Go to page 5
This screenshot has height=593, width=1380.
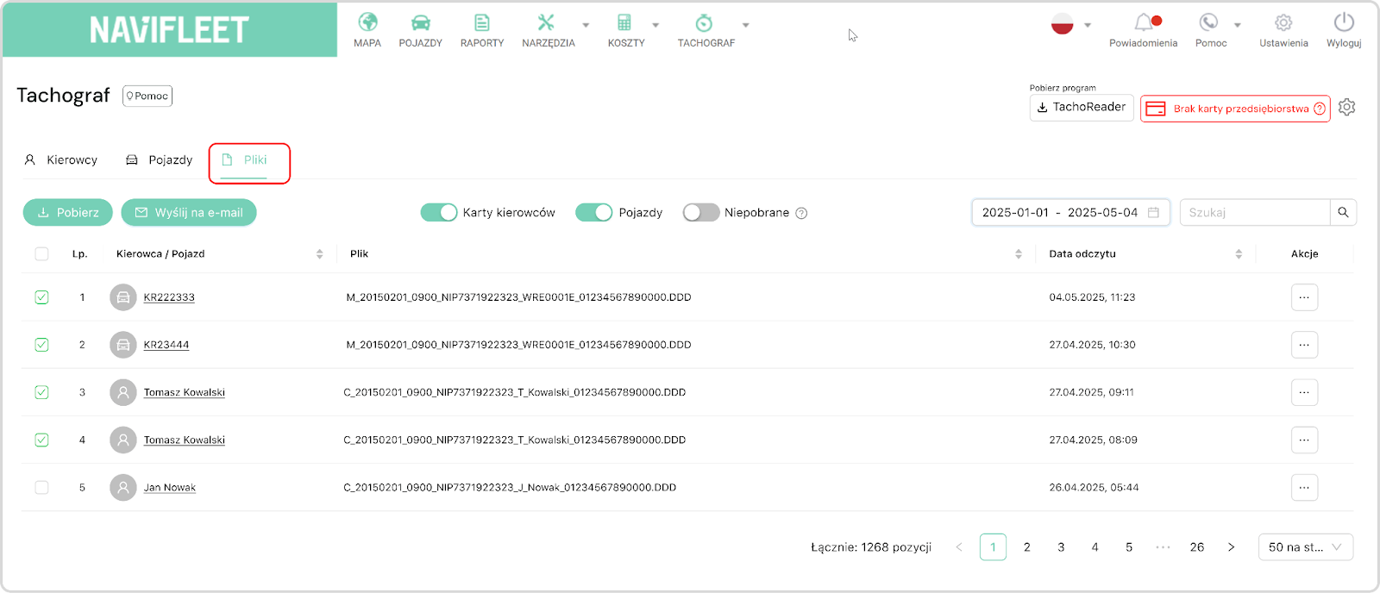(1129, 547)
